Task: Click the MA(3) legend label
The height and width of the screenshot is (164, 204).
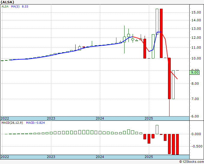Action: tap(15, 7)
